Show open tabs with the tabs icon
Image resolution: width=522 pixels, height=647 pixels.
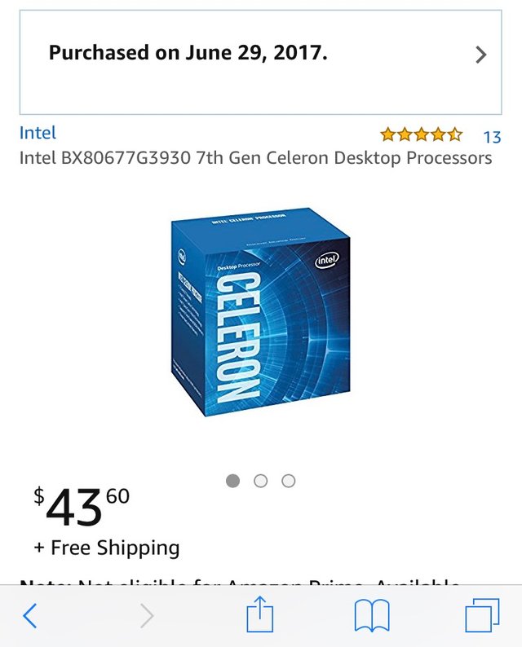click(481, 615)
